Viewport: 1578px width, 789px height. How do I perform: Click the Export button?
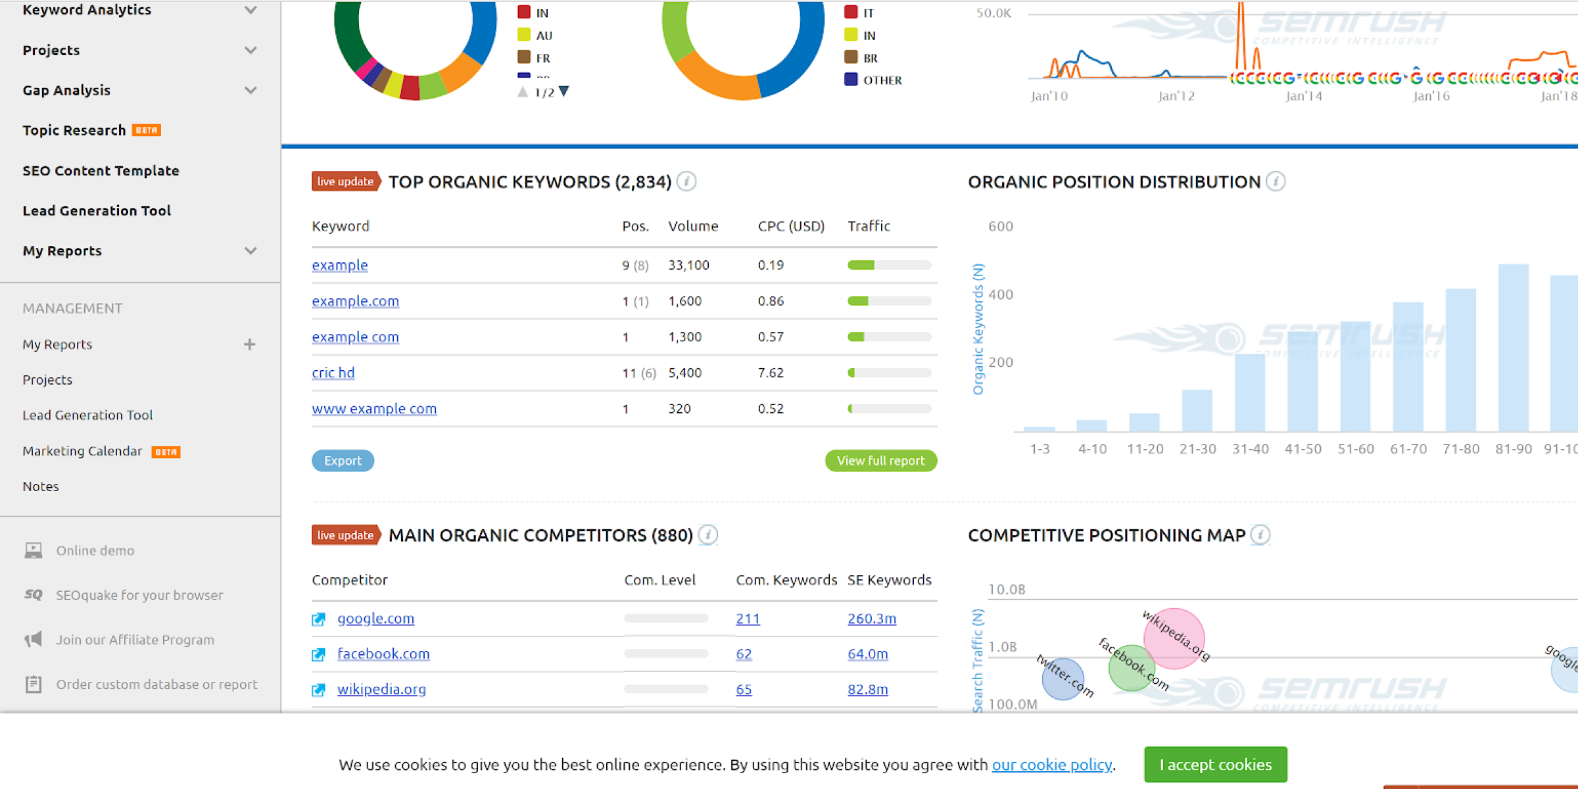pos(343,461)
